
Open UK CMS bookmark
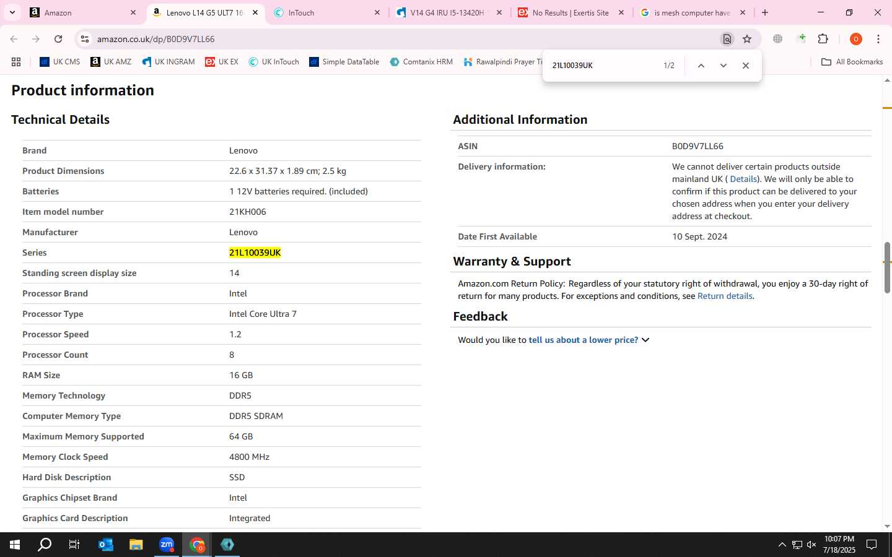pos(60,62)
